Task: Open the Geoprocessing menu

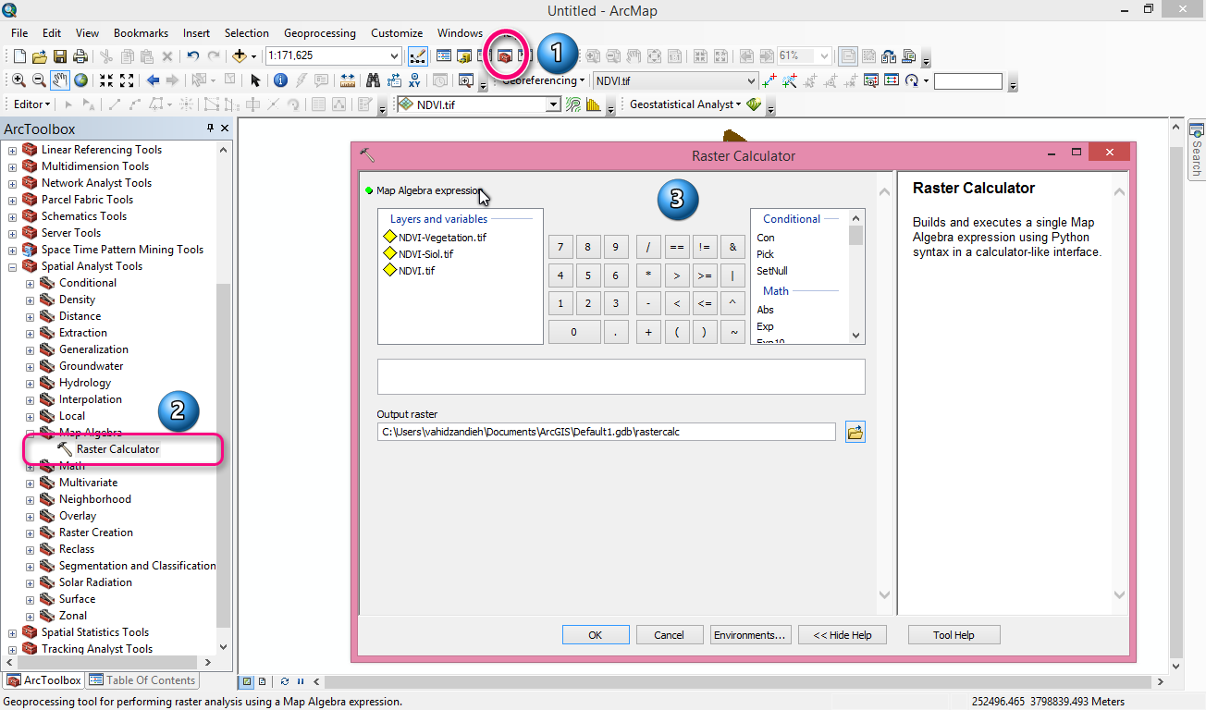Action: pos(319,32)
